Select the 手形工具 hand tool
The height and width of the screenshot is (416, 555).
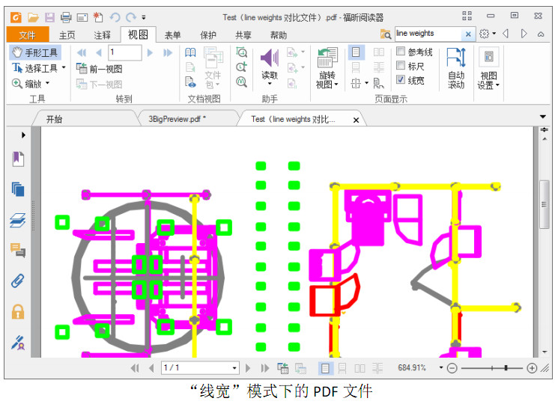tap(35, 52)
